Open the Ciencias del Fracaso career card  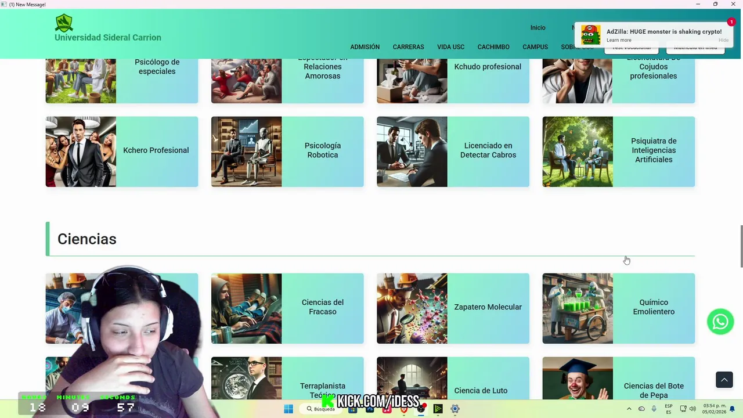(287, 308)
